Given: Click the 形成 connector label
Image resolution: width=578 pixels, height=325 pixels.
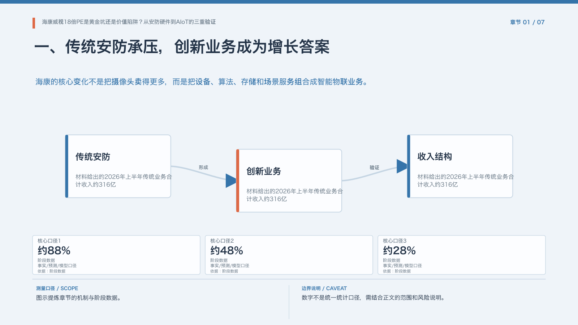Looking at the screenshot, I should click(x=203, y=168).
